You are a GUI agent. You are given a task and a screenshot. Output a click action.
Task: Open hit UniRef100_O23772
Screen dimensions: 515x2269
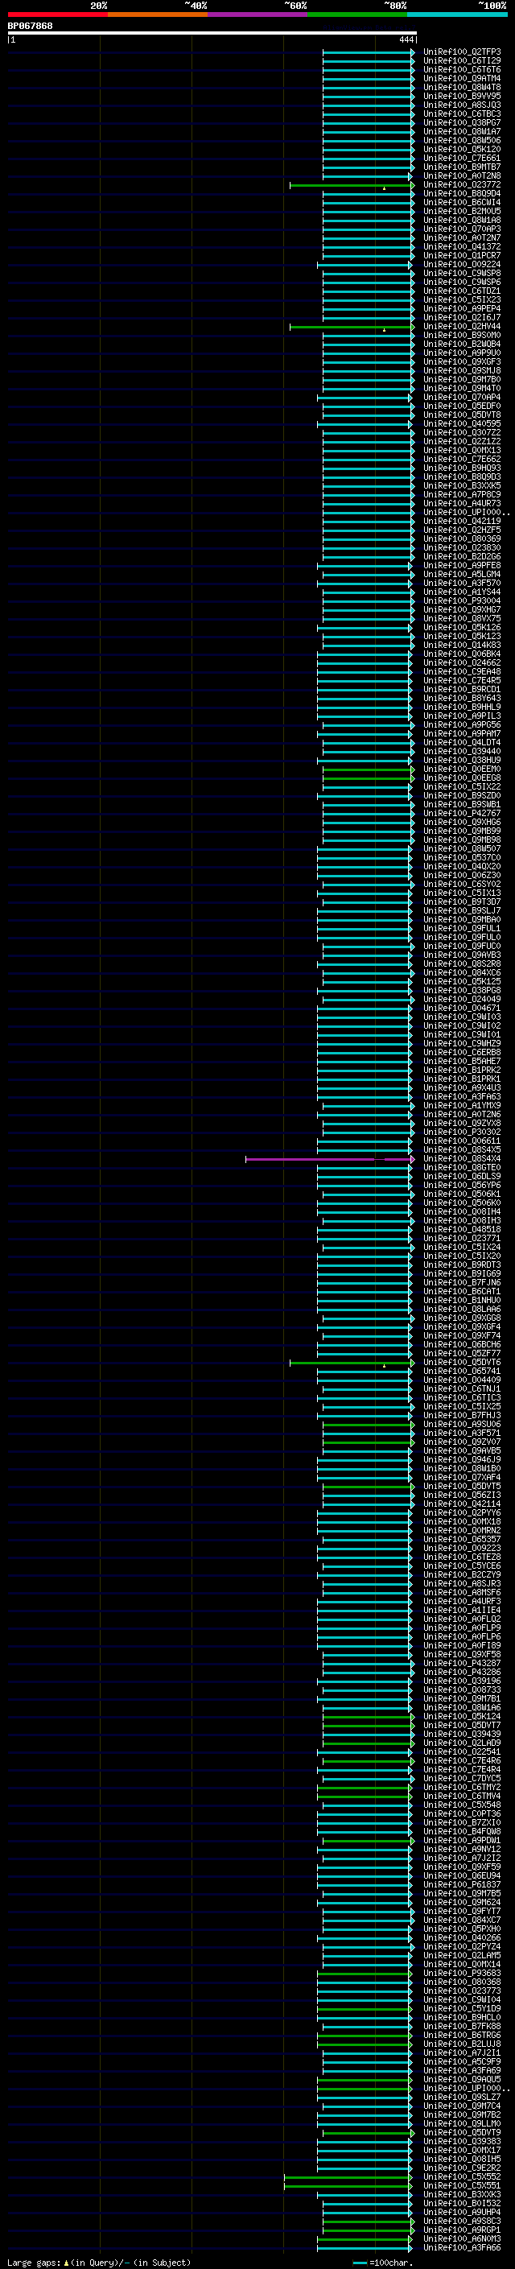pos(461,185)
